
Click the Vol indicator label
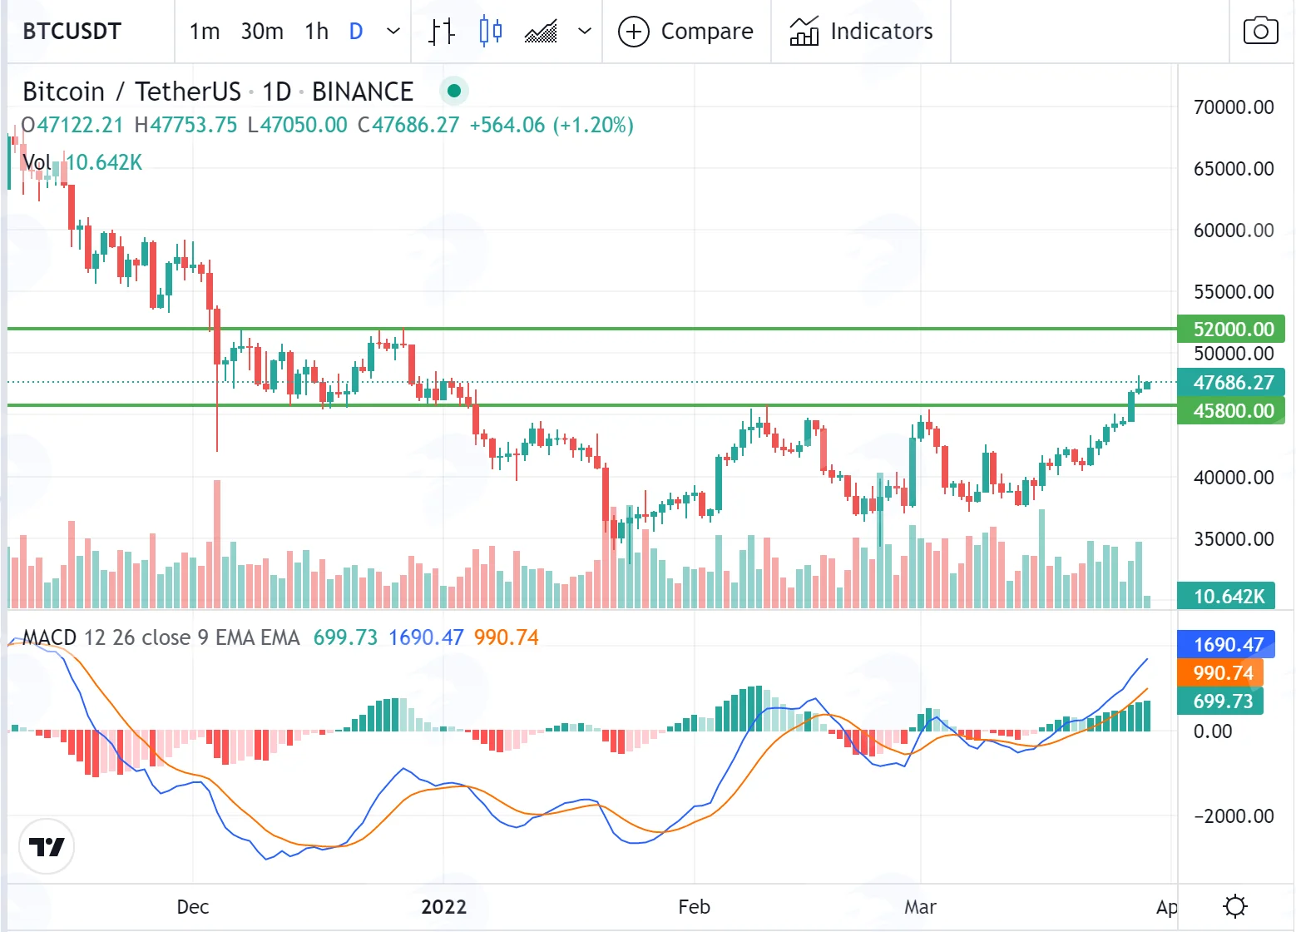(x=37, y=162)
